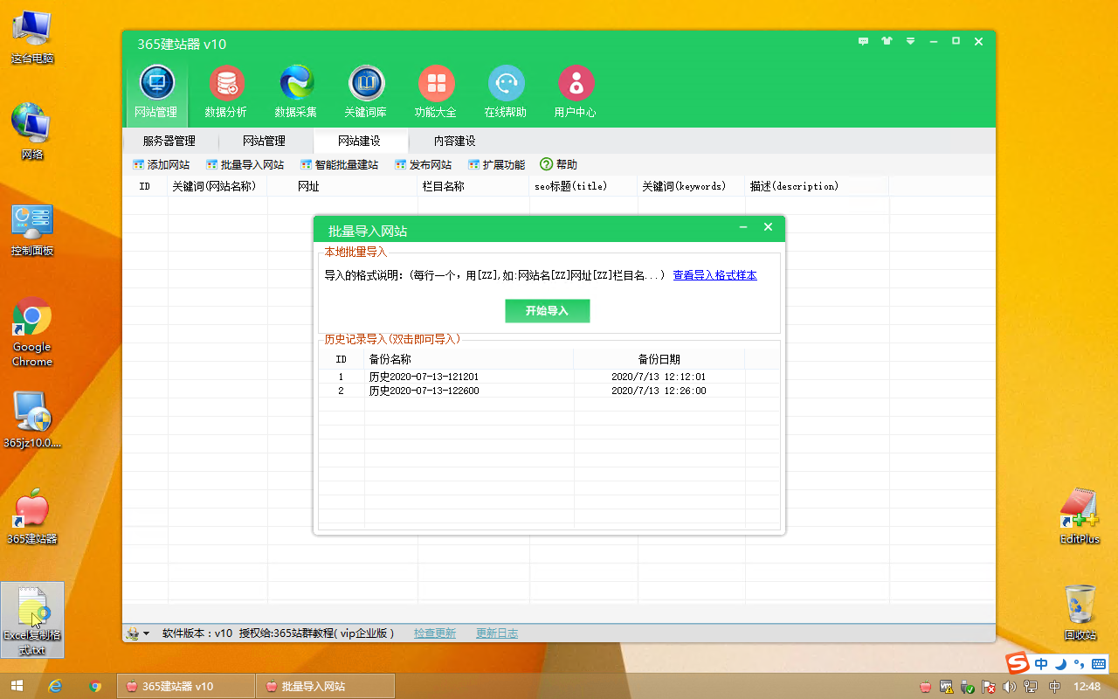Click the feedback speech-bubble icon in title bar
This screenshot has width=1118, height=699.
[x=864, y=41]
